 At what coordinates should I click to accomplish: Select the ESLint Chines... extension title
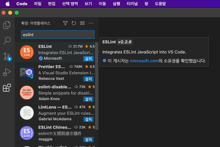(55, 127)
